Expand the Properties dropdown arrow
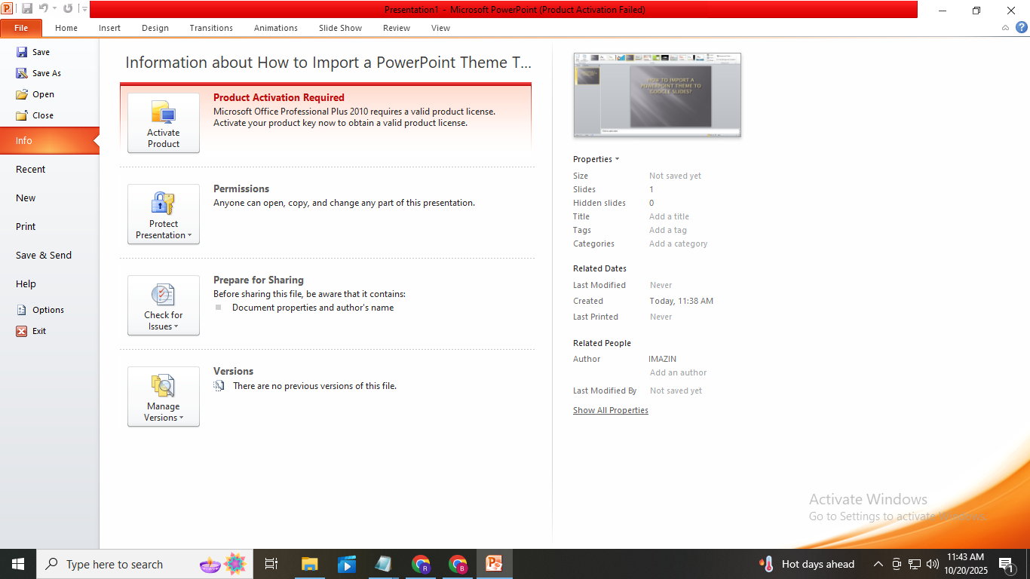Image resolution: width=1030 pixels, height=579 pixels. coord(617,159)
